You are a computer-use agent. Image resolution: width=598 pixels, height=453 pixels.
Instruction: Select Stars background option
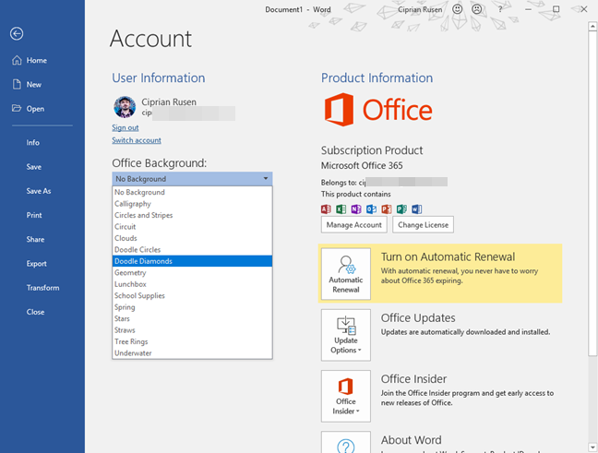[192, 318]
